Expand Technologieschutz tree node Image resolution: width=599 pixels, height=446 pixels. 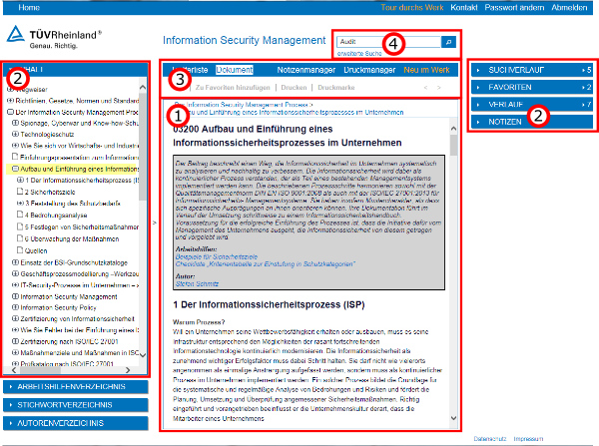click(x=15, y=134)
